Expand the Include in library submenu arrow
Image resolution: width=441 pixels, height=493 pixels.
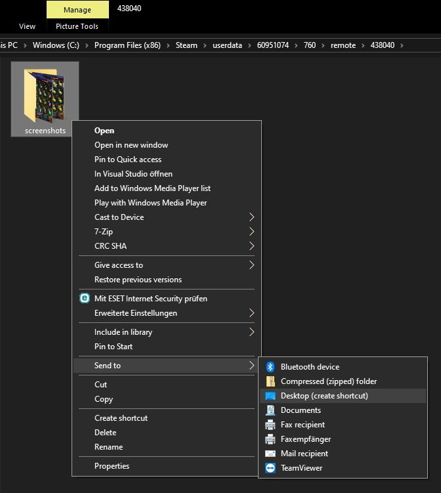pyautogui.click(x=251, y=332)
